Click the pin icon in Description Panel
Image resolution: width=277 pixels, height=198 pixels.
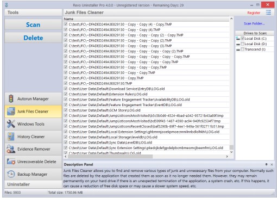coord(266,164)
